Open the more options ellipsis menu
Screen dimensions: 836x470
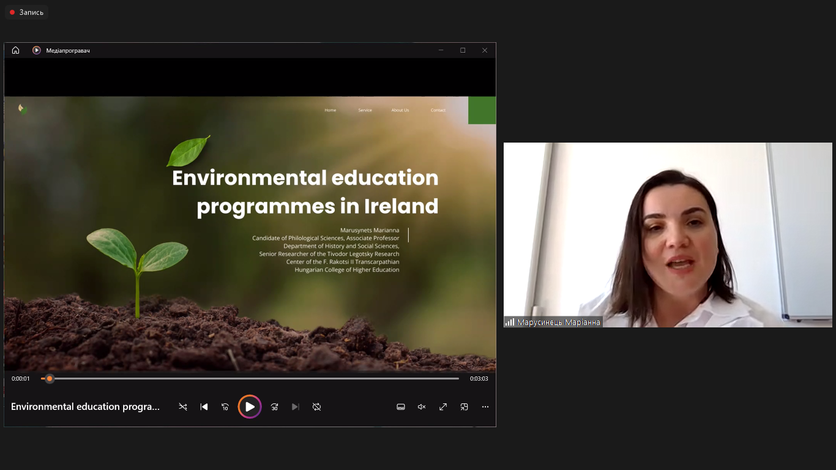click(x=485, y=407)
